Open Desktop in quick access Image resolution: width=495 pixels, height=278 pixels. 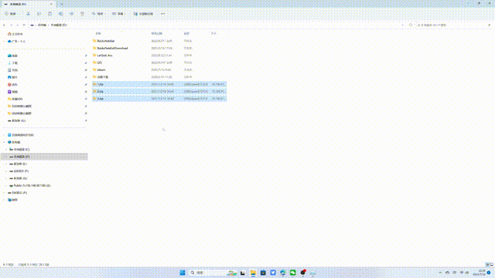tap(12, 56)
